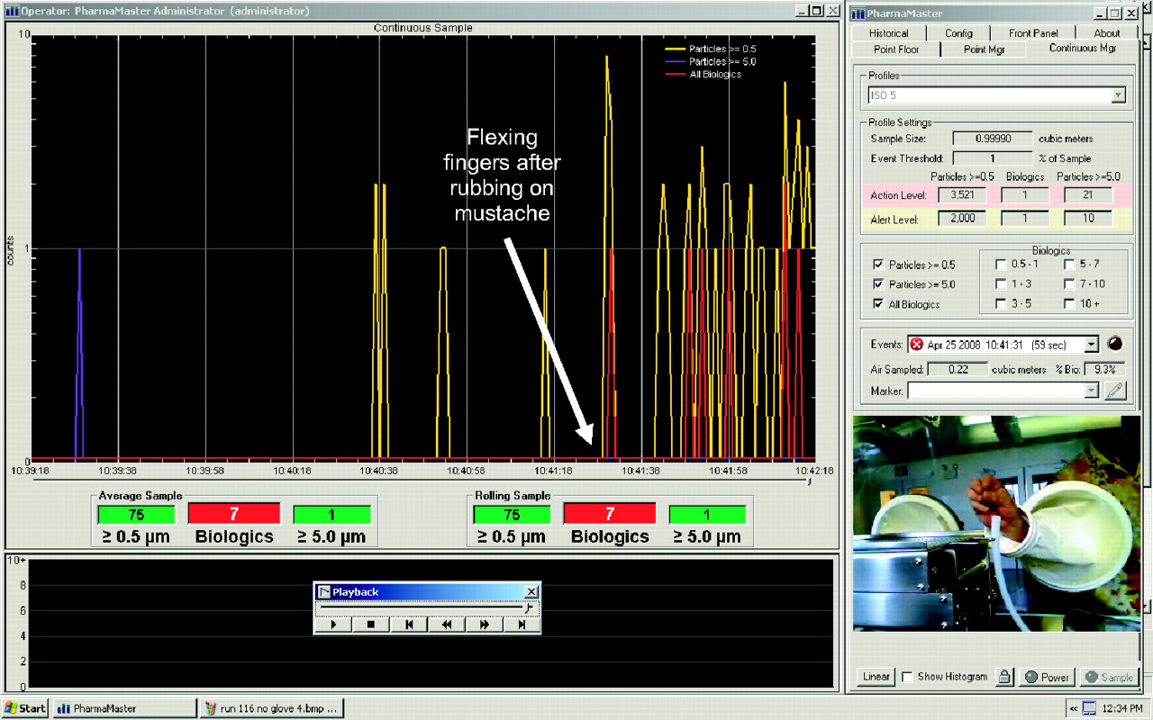Click Alert Level 2,000 particles field
The height and width of the screenshot is (720, 1153).
coord(961,219)
